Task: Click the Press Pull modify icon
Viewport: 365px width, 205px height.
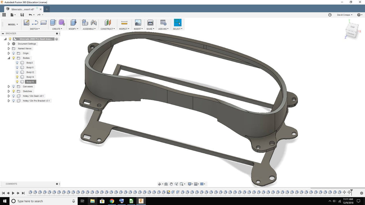Action: pos(73,23)
